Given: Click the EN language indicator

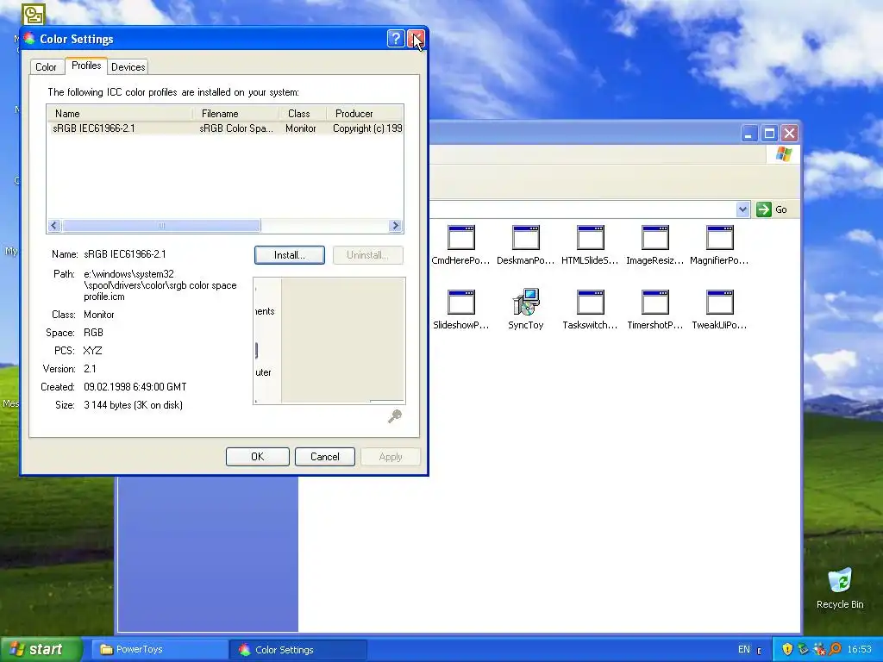Looking at the screenshot, I should pos(744,650).
